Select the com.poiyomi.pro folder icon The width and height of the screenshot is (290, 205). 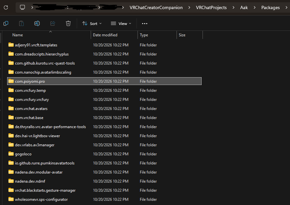[11, 81]
